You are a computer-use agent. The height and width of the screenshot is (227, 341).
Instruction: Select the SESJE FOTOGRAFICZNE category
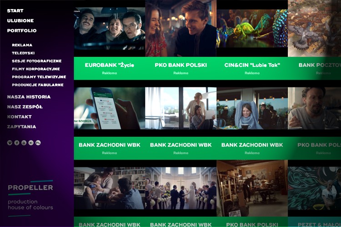click(x=37, y=61)
